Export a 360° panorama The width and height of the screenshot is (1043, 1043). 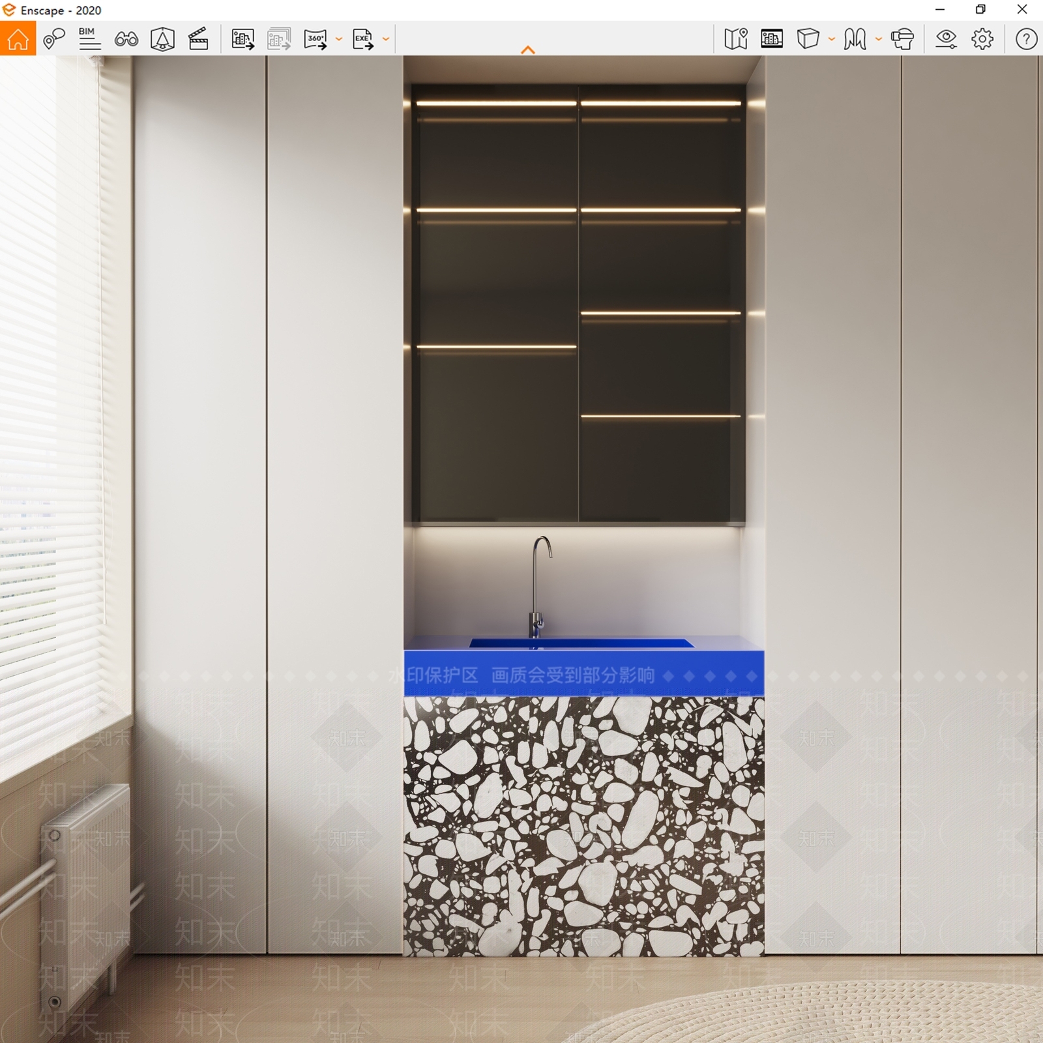click(x=316, y=39)
